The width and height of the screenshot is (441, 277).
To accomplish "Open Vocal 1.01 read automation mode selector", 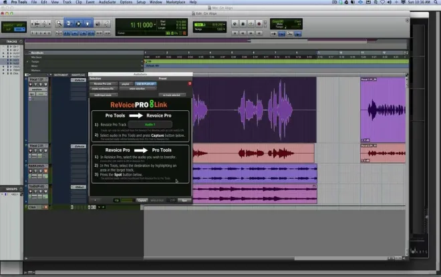I will (x=41, y=94).
